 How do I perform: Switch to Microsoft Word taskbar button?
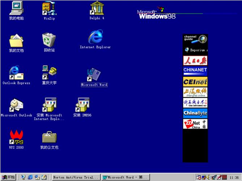click(x=126, y=177)
